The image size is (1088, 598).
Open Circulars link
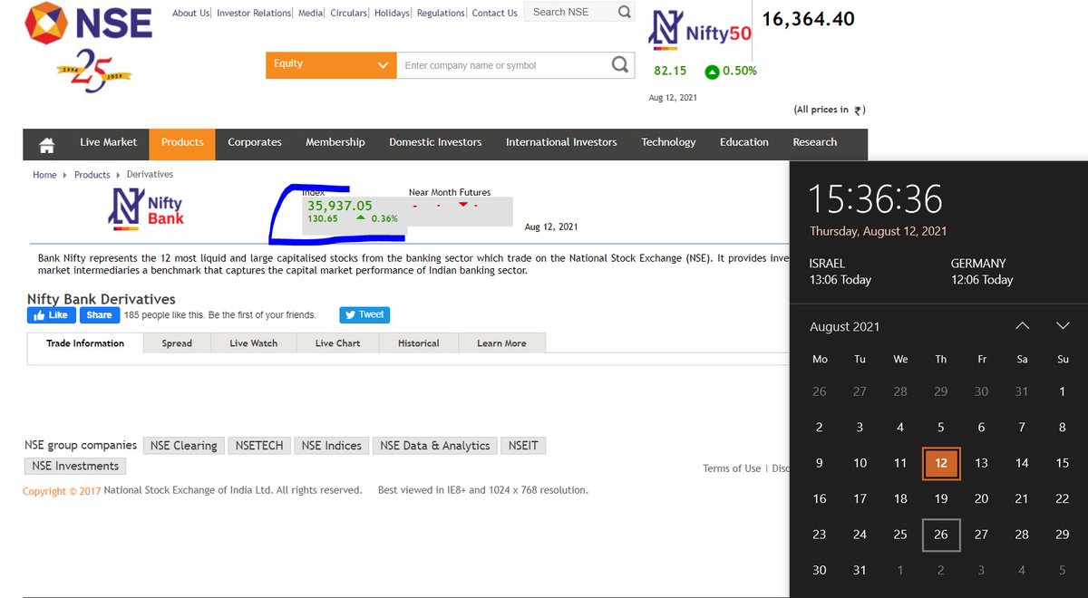pyautogui.click(x=349, y=13)
